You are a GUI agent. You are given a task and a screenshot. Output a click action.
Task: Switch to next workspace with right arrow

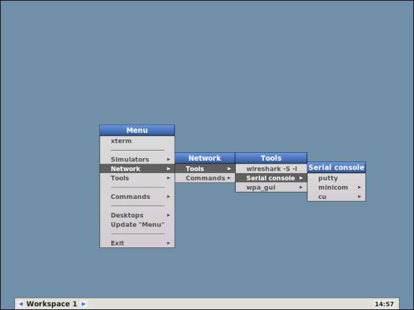83,304
